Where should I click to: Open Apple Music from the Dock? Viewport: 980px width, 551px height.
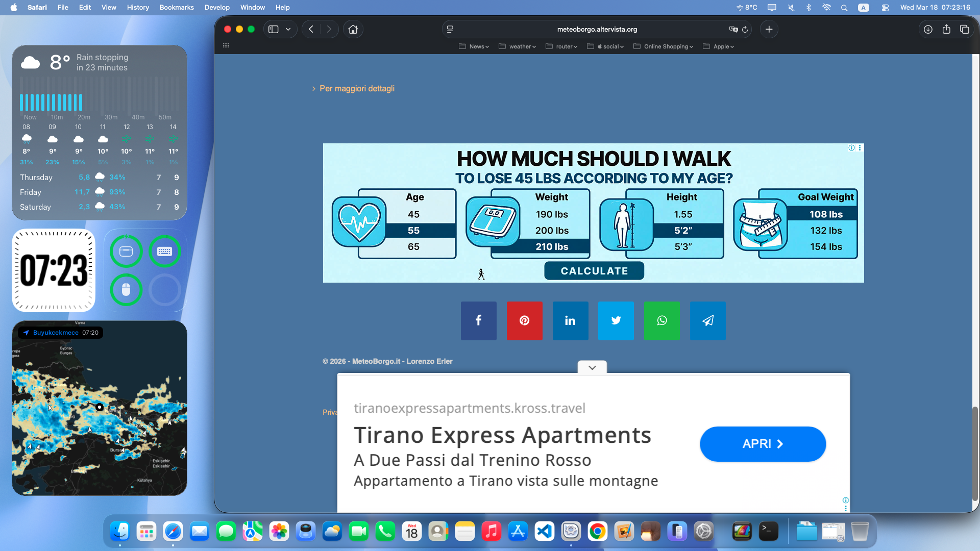492,531
